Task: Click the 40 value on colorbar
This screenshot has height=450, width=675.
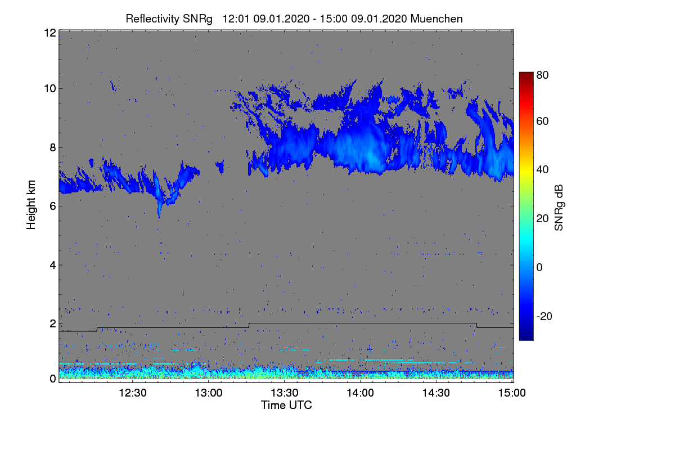Action: click(542, 170)
